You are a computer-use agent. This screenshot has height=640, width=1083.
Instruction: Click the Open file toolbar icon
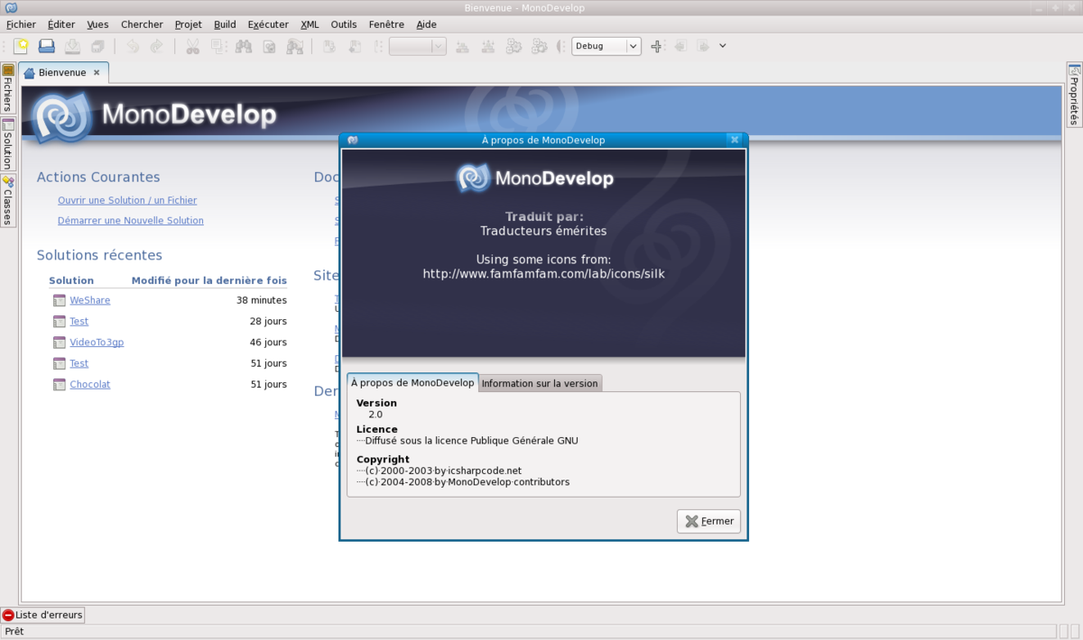click(x=46, y=46)
